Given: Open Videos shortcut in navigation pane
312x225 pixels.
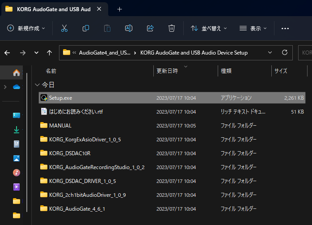Looking at the screenshot, I should [x=17, y=187].
